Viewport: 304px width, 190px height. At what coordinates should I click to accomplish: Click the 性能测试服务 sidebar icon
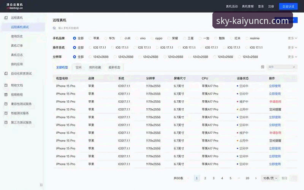point(6,113)
